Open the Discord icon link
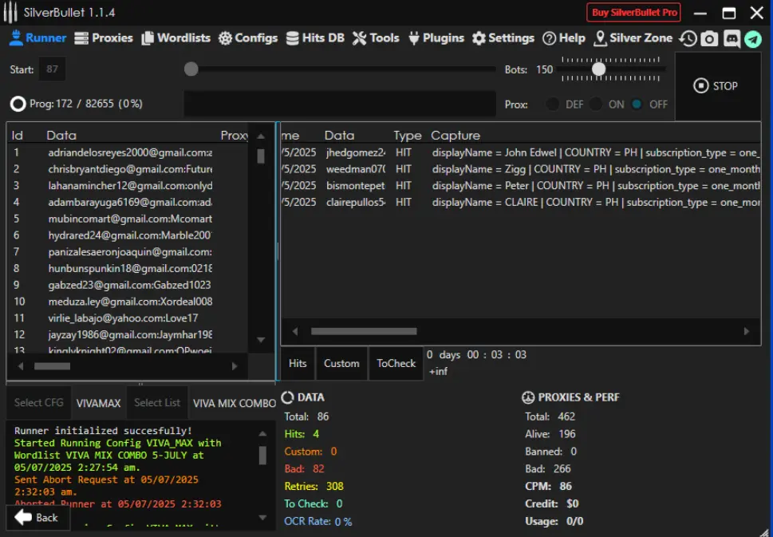 pyautogui.click(x=732, y=38)
